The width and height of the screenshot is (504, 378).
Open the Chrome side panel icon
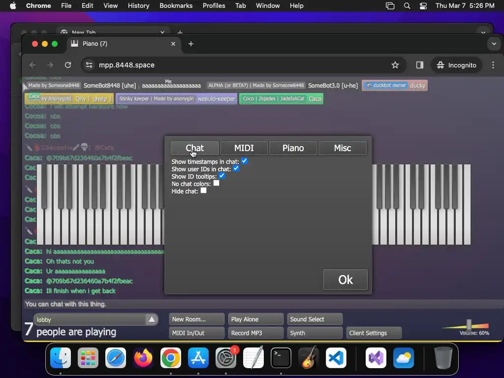[419, 65]
